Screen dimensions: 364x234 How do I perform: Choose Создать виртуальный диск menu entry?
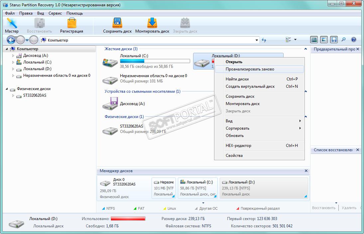tap(259, 86)
